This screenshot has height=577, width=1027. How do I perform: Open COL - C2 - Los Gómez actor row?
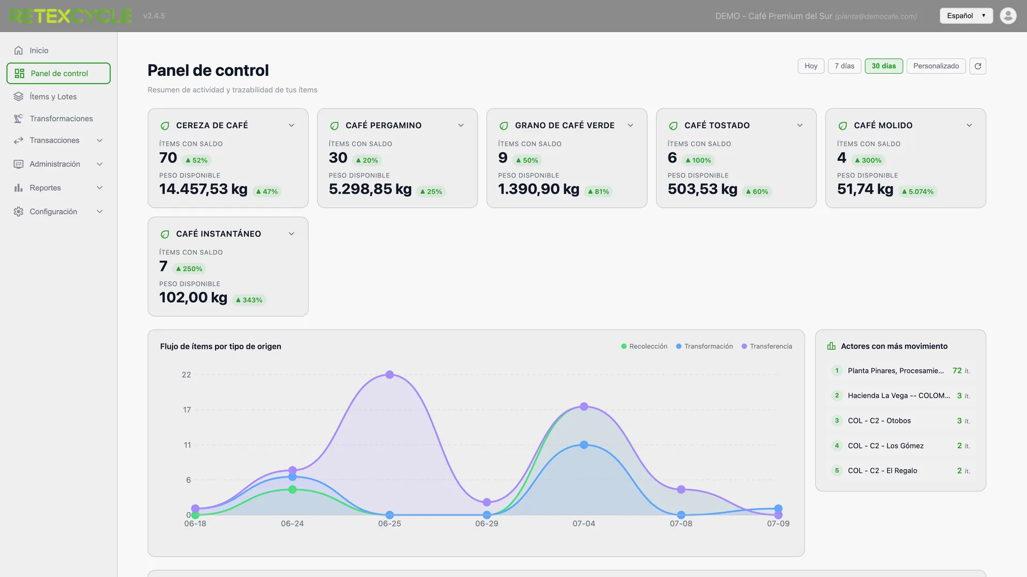(x=901, y=446)
